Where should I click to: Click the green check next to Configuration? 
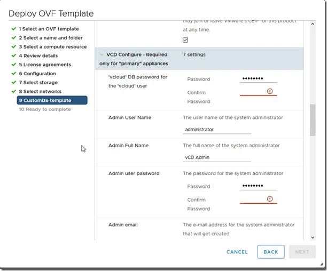pos(14,74)
